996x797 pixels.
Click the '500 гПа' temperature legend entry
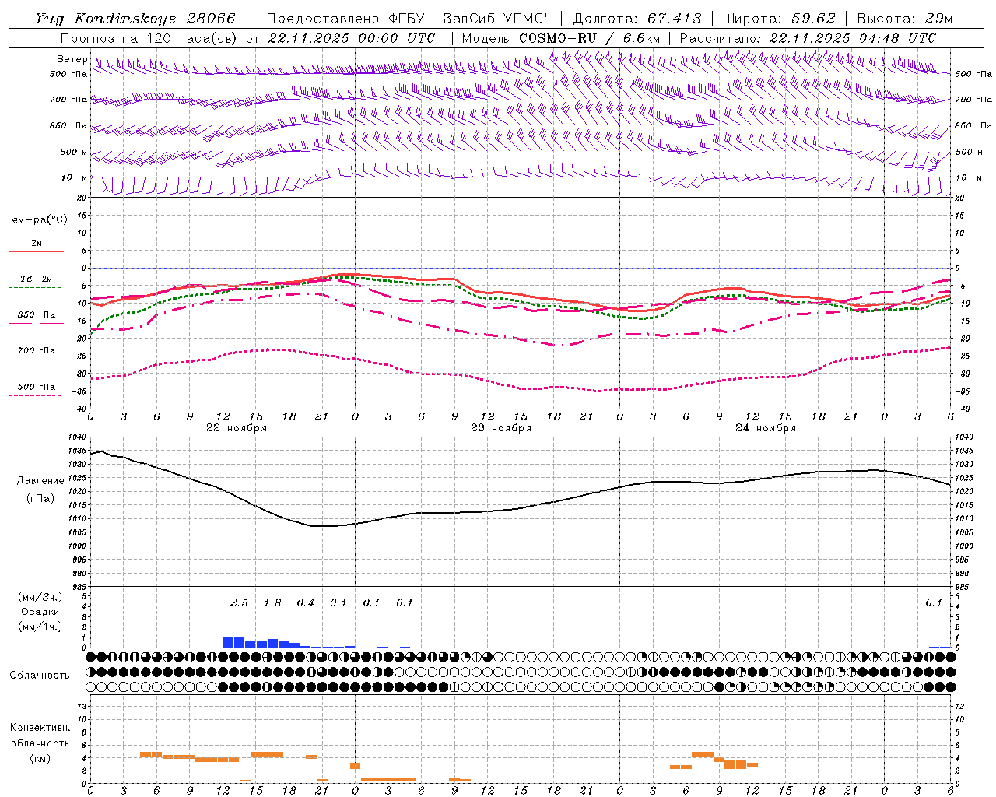(37, 387)
